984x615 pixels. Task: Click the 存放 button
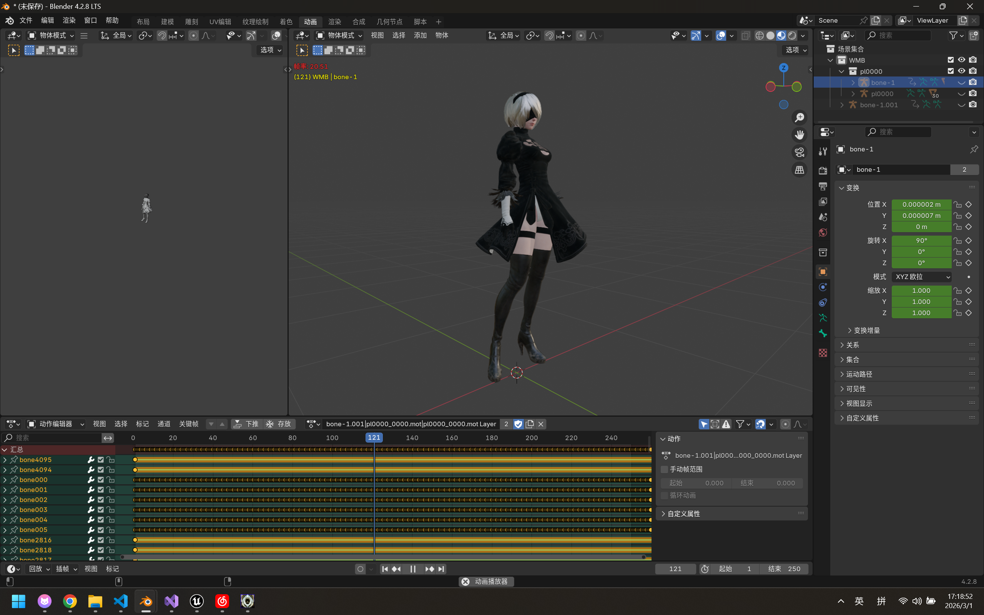[279, 424]
